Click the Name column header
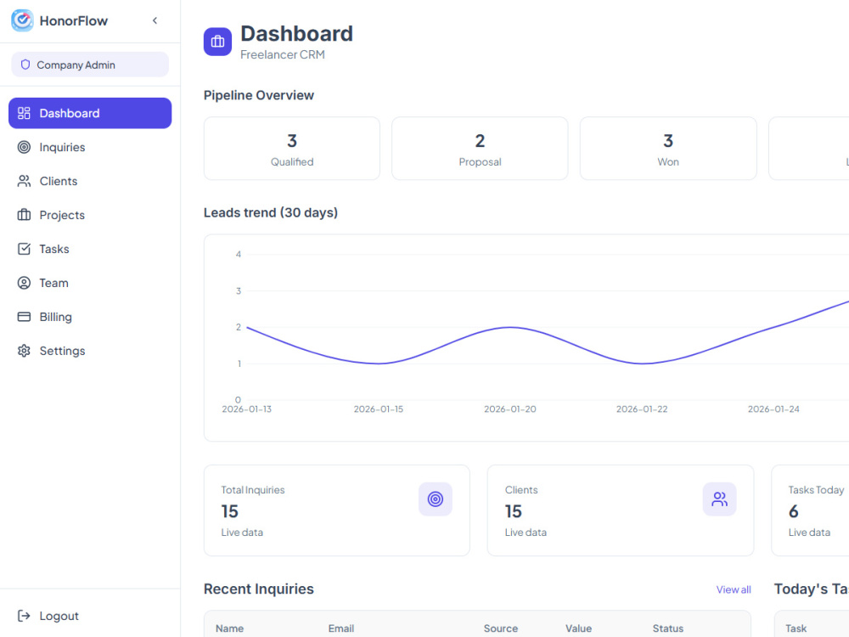Image resolution: width=849 pixels, height=637 pixels. click(x=229, y=629)
